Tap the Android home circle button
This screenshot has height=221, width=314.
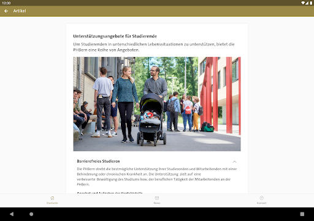coord(31,214)
